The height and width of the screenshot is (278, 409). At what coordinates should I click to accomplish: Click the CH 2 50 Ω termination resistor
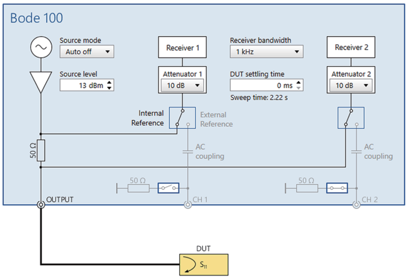pyautogui.click(x=307, y=188)
